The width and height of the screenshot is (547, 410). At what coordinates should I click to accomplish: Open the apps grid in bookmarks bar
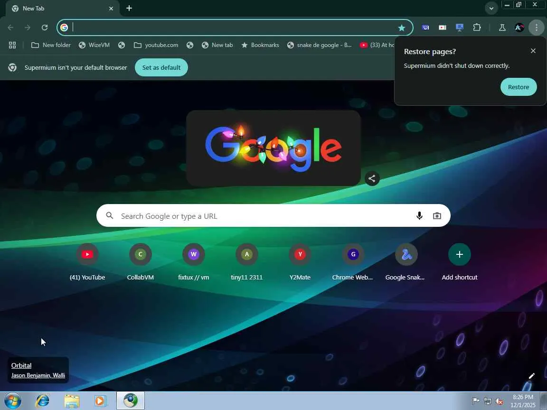pyautogui.click(x=12, y=45)
